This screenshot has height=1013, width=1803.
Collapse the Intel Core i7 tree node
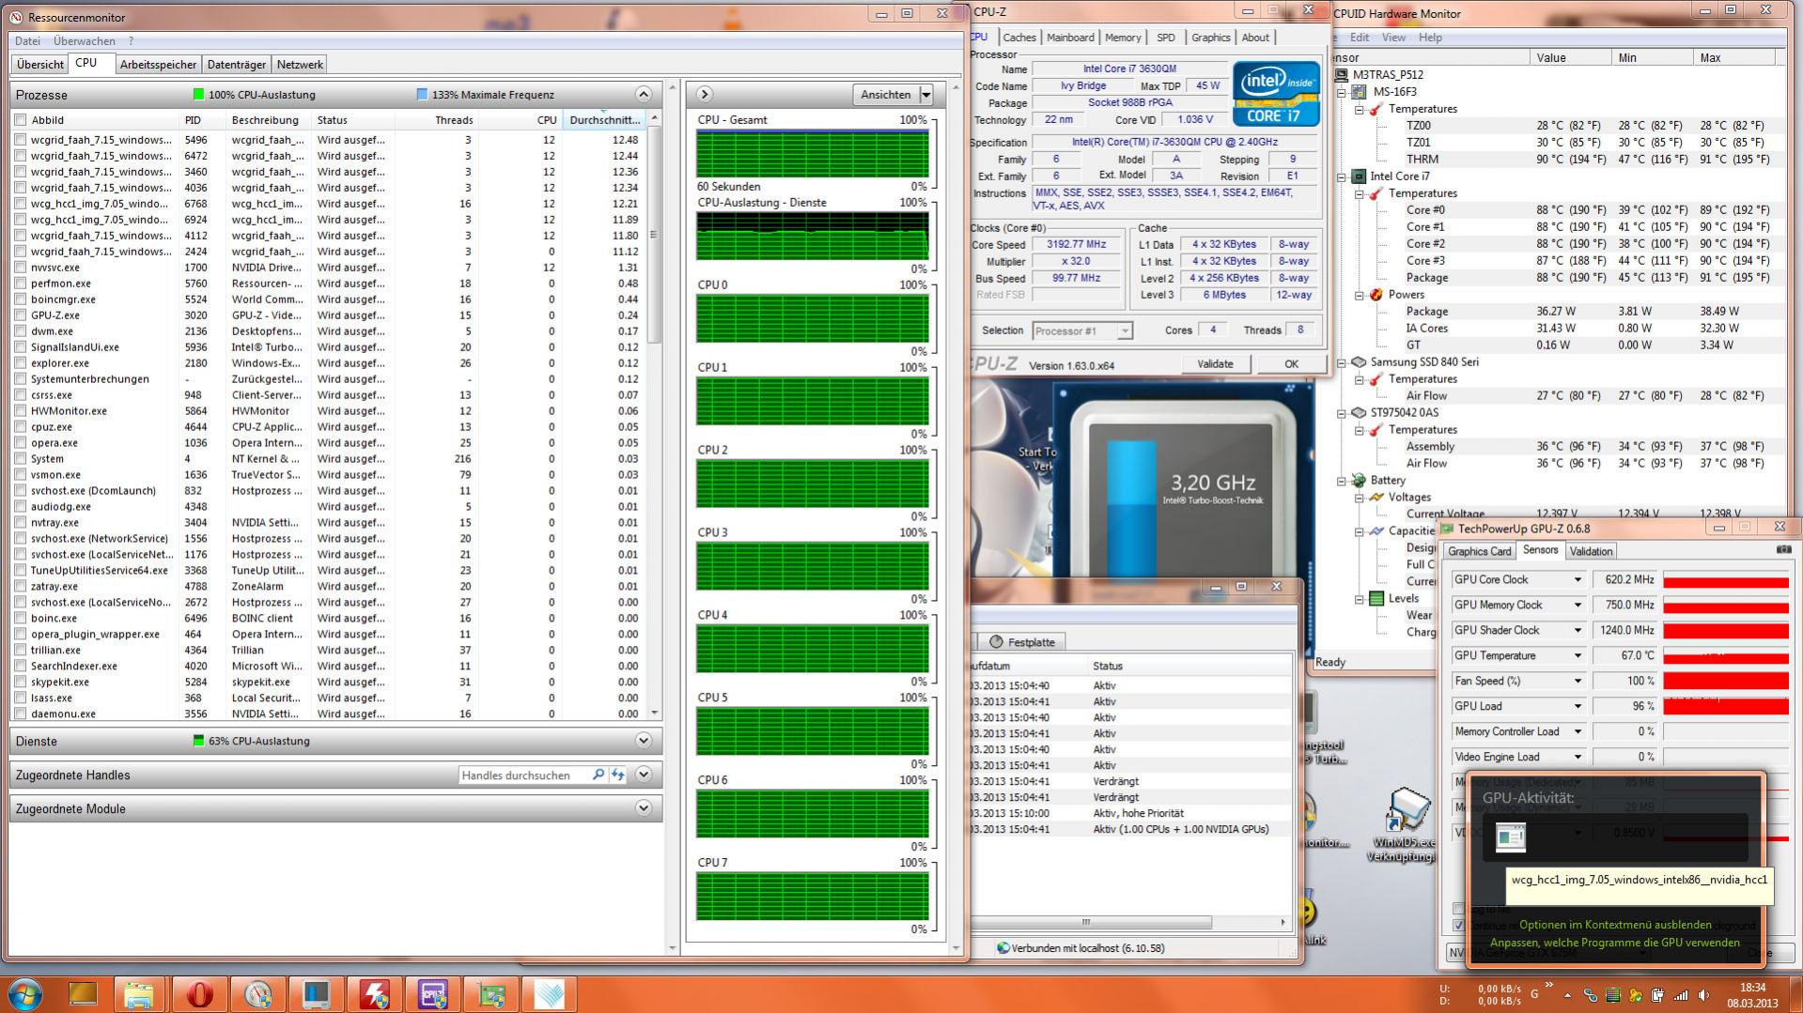coord(1344,177)
